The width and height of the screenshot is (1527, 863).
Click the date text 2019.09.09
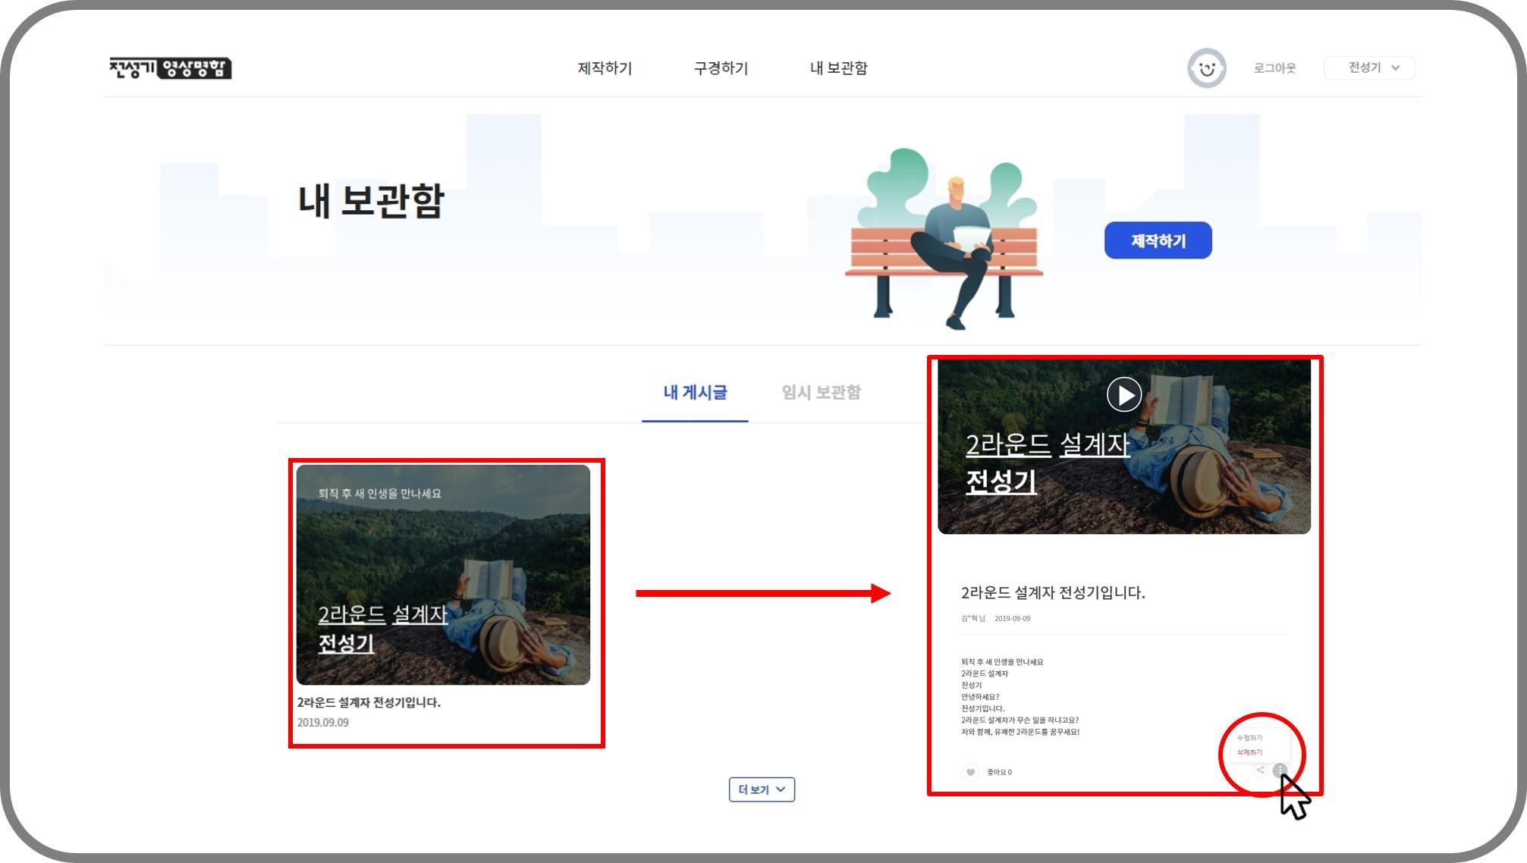323,723
